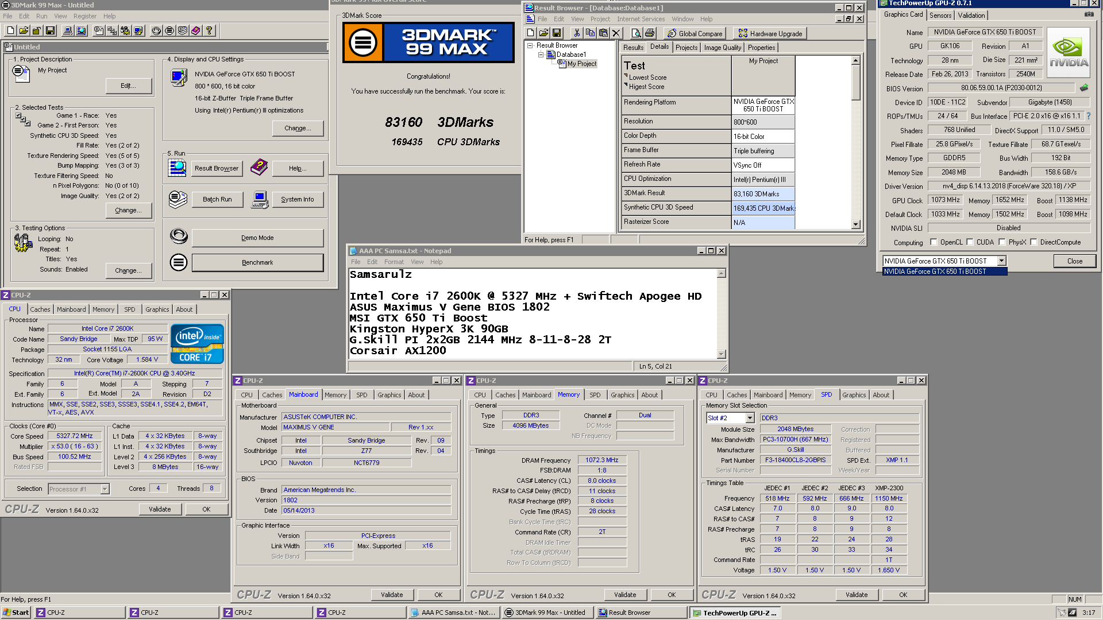
Task: Open the Register menu in 3DMark 99 Max
Action: click(x=85, y=16)
